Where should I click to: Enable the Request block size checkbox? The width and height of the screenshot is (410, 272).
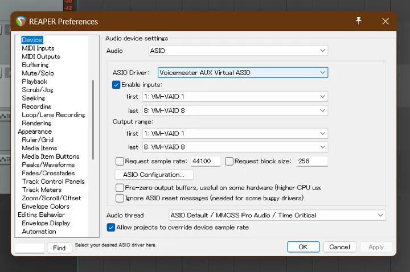[x=229, y=161]
